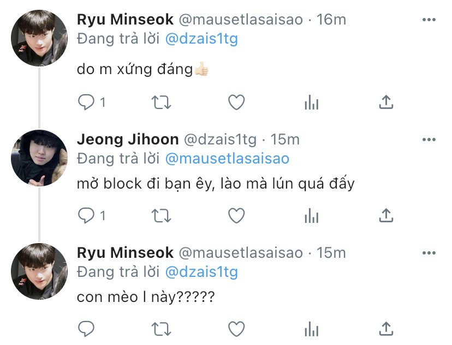Open Ryu Minseok's avatar on top tweet

tap(39, 38)
